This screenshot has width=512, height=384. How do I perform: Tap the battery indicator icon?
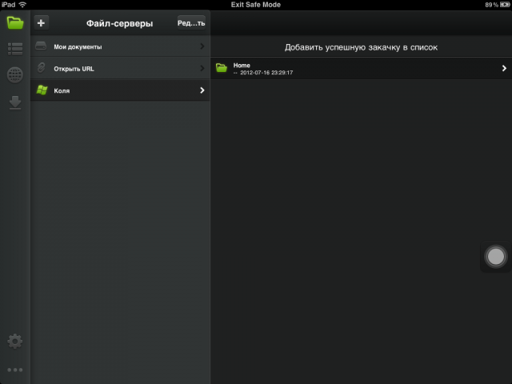(x=505, y=5)
